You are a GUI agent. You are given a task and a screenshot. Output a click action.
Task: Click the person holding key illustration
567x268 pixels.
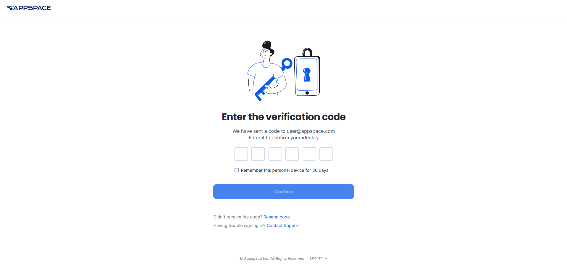pos(266,70)
